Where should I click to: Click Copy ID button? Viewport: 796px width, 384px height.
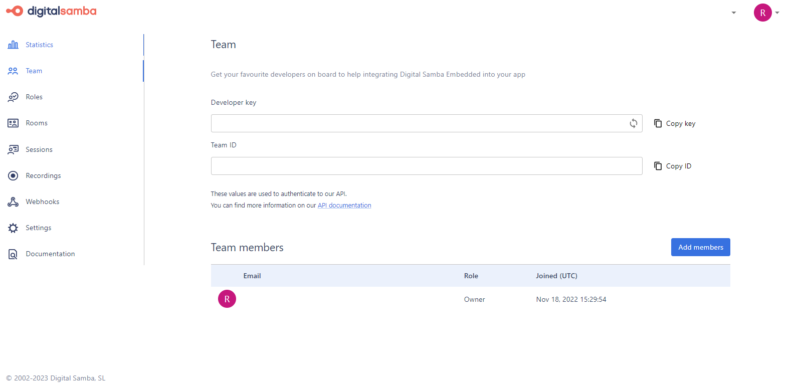tap(673, 166)
